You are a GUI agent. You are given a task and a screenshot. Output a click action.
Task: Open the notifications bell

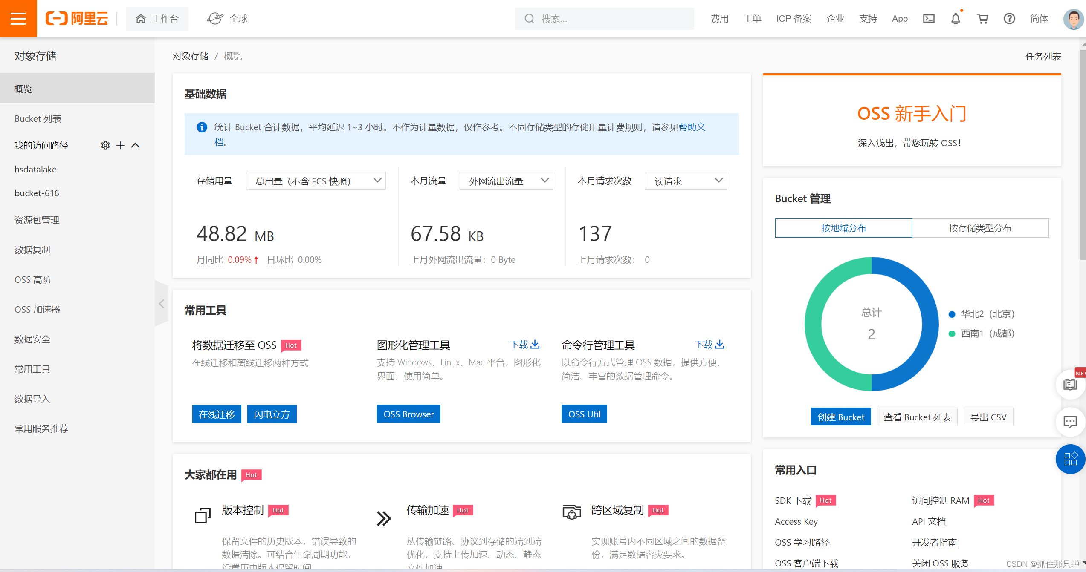pyautogui.click(x=956, y=18)
